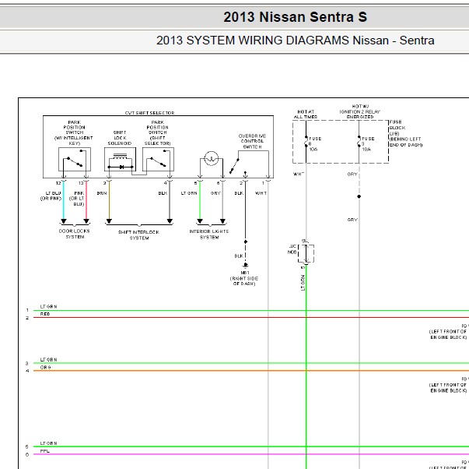
Task: Click the "2013 Nissan Sentra S" title
Action: coord(295,17)
